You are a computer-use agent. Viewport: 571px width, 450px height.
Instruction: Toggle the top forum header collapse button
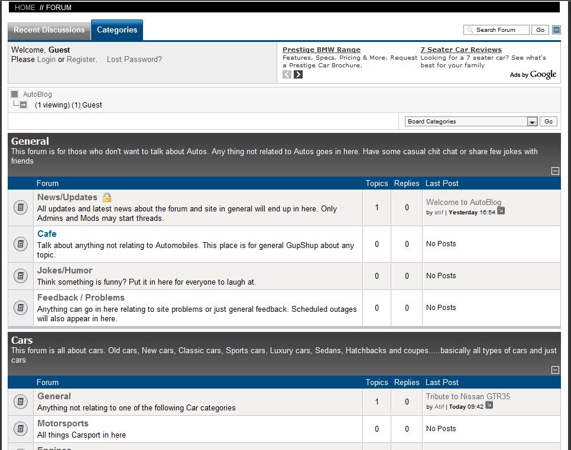point(556,30)
